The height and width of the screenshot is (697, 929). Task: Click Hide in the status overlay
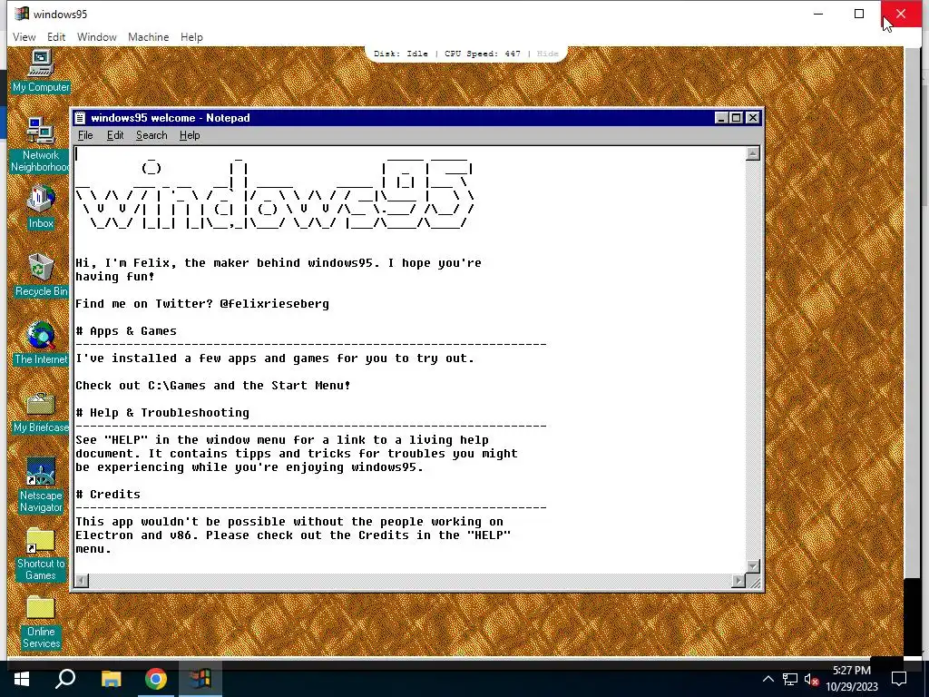coord(547,54)
